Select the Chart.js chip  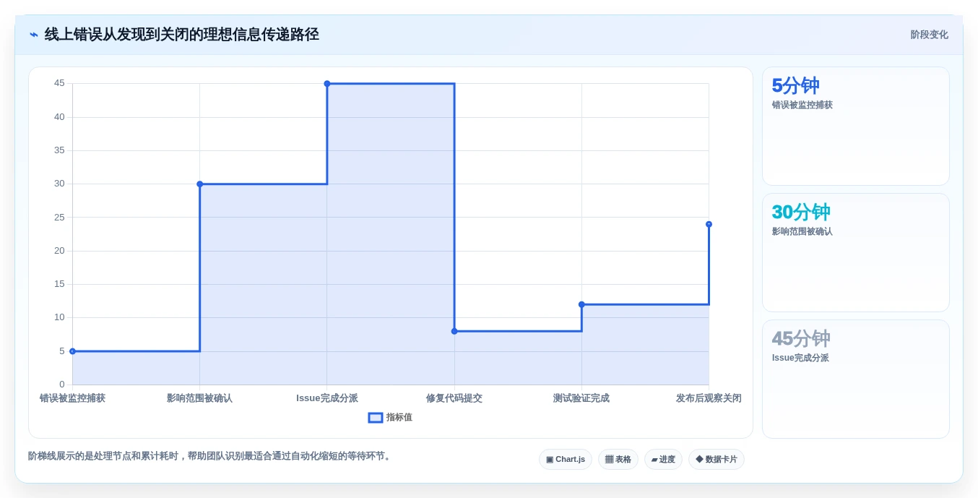(566, 460)
